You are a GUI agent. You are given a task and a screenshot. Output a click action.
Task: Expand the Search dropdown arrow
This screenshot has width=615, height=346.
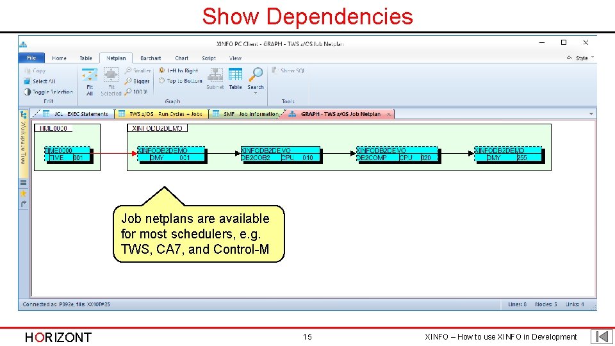(256, 94)
